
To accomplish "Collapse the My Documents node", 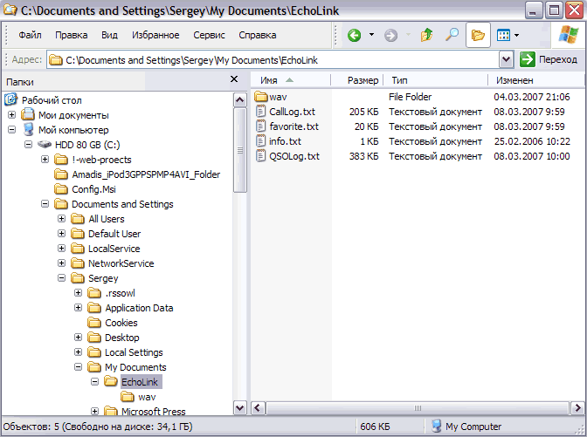I will click(x=78, y=367).
